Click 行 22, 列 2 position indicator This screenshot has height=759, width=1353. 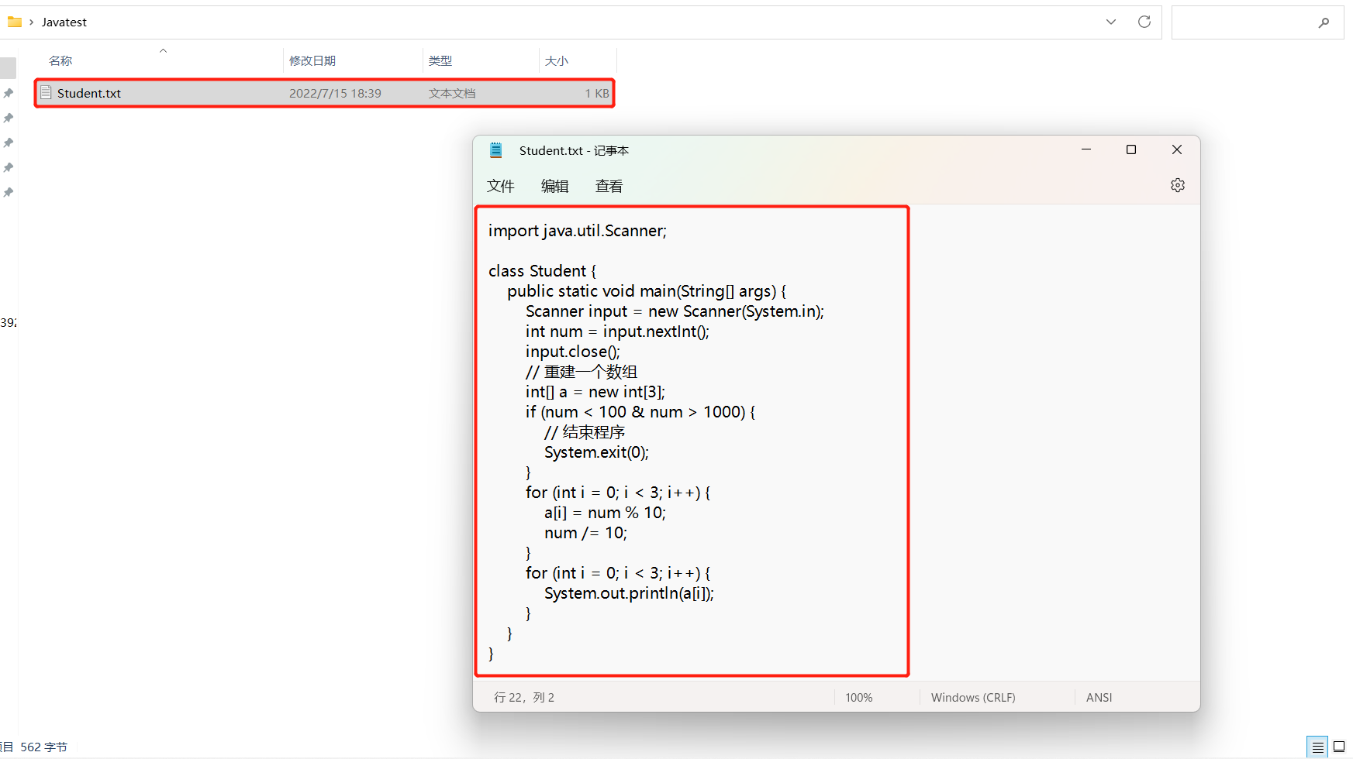tap(524, 697)
